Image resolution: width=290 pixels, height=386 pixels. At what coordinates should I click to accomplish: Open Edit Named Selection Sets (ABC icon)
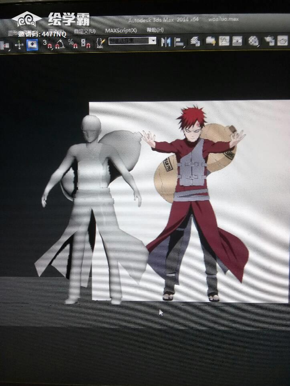tap(101, 43)
